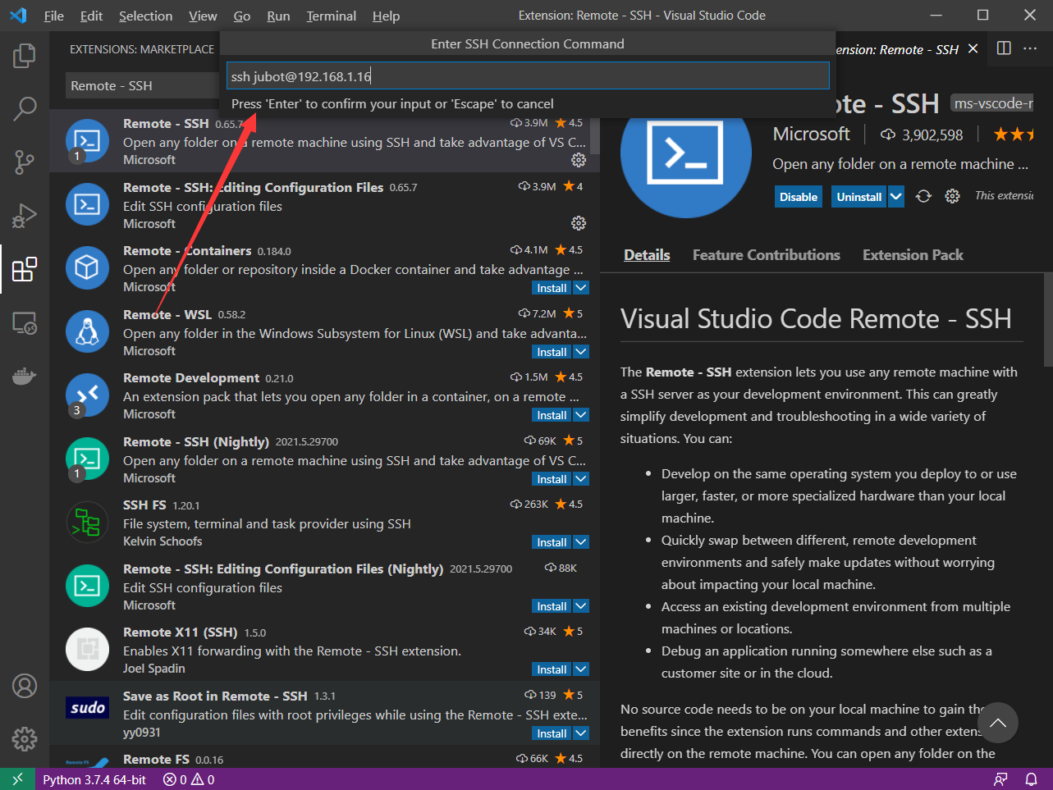Click the SSH connection command input field
1053x790 pixels.
pos(527,75)
